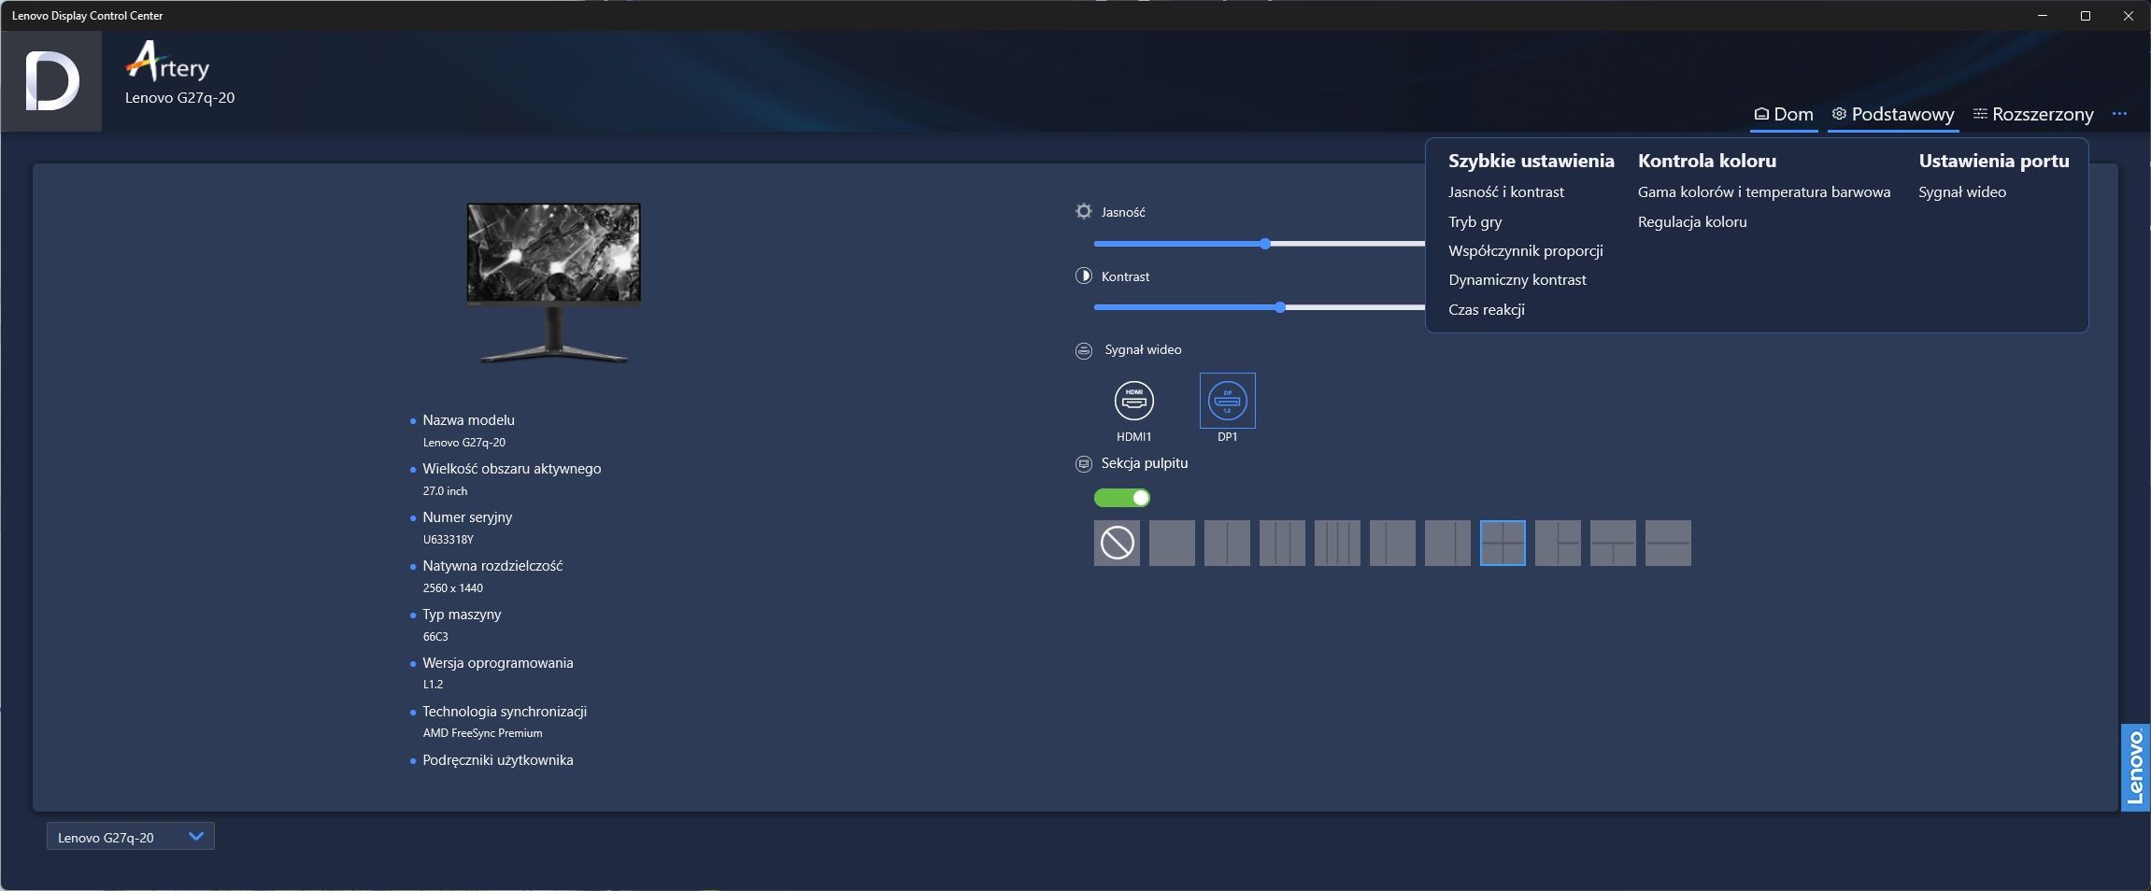2151x891 pixels.
Task: Select the two horizontal rows layout
Action: click(1668, 543)
